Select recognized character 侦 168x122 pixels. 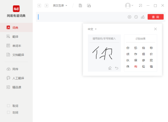tap(128, 54)
